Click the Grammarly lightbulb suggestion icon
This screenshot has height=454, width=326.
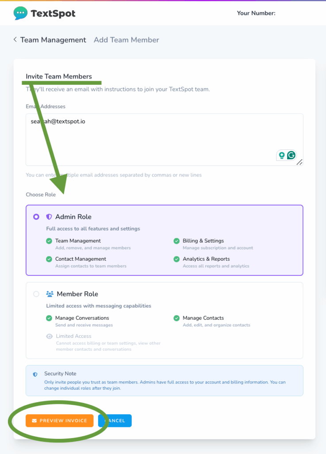pos(281,155)
